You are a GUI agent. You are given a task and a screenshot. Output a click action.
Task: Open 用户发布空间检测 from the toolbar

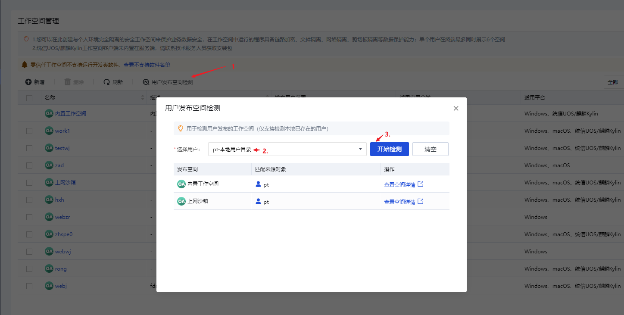click(x=168, y=82)
